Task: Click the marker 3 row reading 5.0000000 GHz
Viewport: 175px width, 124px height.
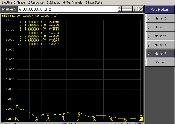Action: [x=39, y=28]
